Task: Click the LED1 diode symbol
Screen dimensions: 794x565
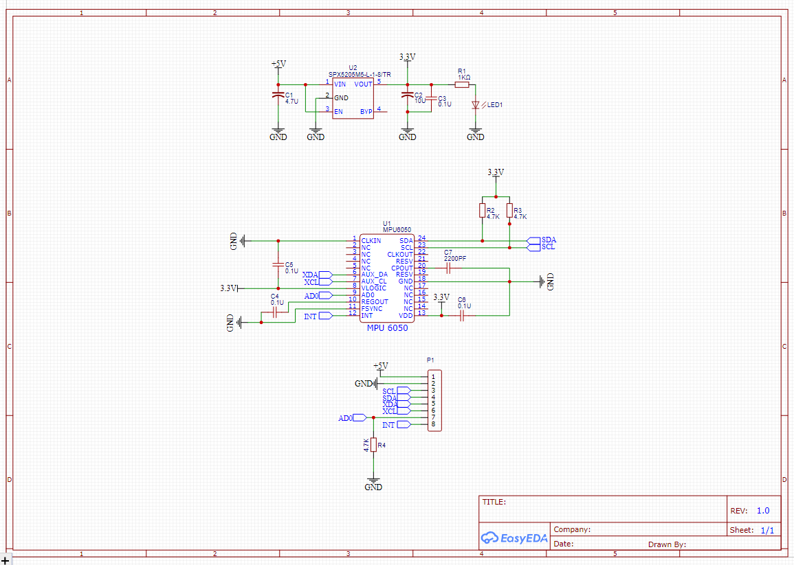Action: [476, 104]
